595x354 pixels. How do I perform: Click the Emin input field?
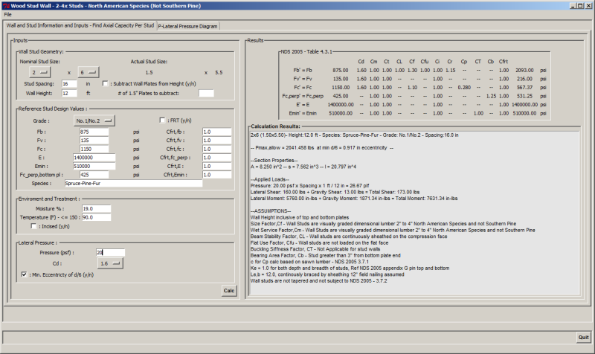pos(94,166)
